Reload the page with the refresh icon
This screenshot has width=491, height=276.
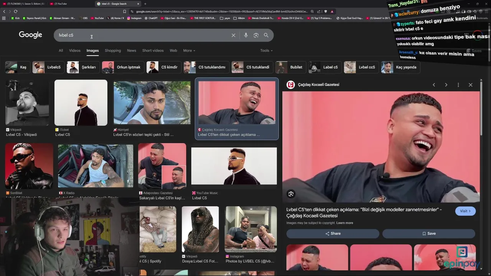pos(15,11)
